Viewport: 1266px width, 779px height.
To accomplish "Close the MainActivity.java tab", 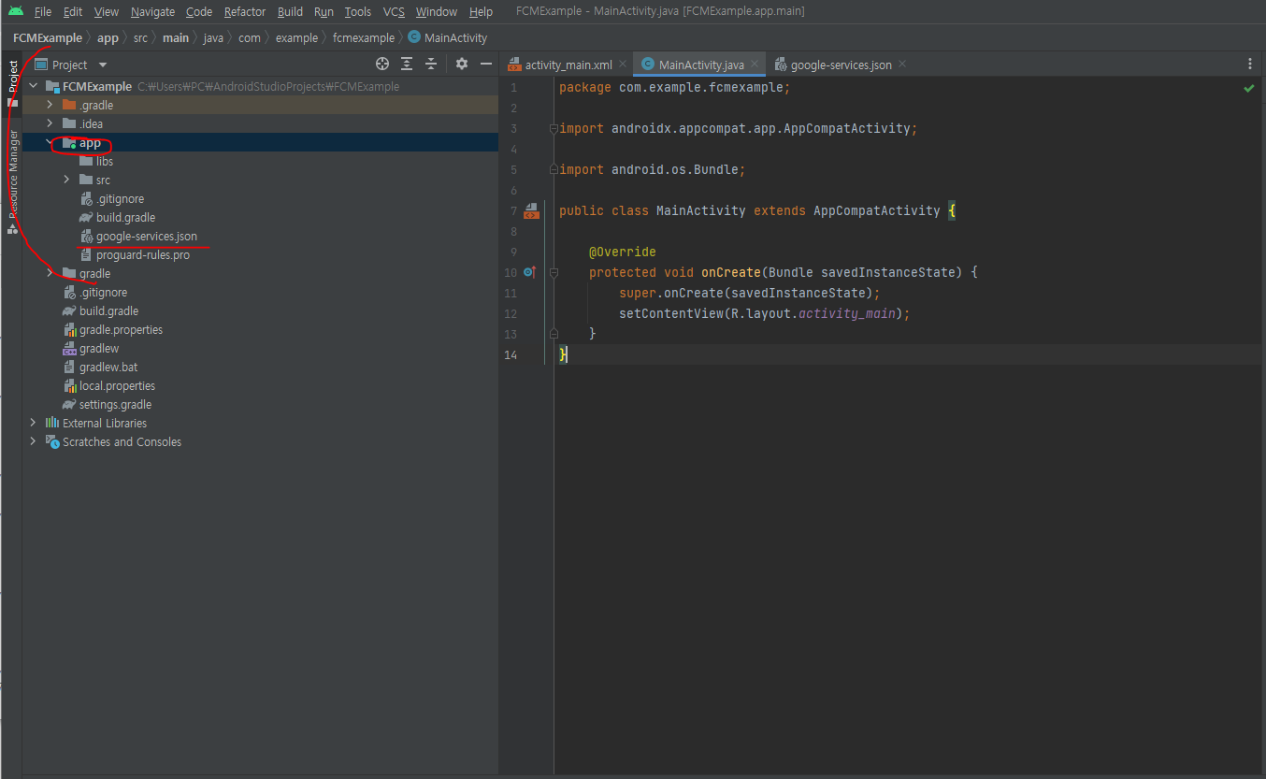I will coord(755,65).
